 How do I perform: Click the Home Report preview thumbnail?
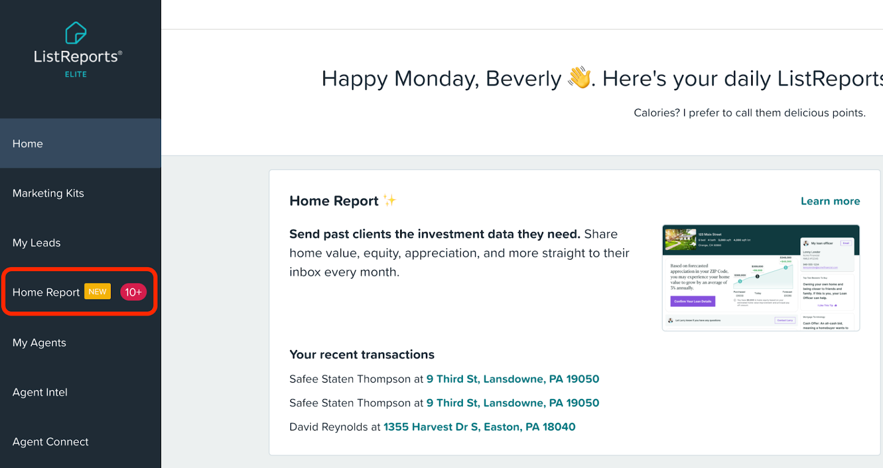pos(761,278)
